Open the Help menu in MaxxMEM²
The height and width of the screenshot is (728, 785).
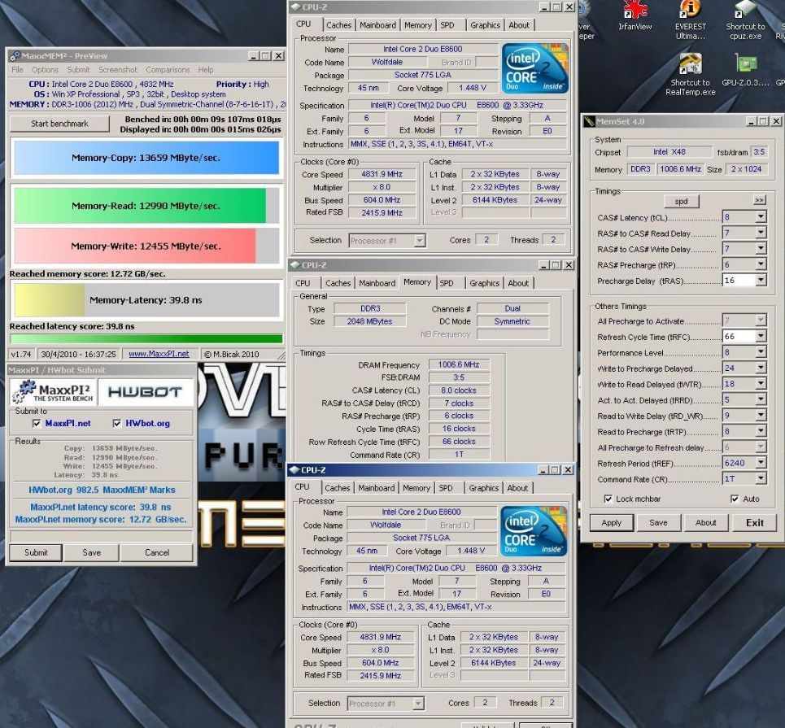point(205,70)
